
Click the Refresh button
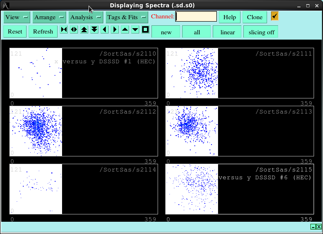43,31
